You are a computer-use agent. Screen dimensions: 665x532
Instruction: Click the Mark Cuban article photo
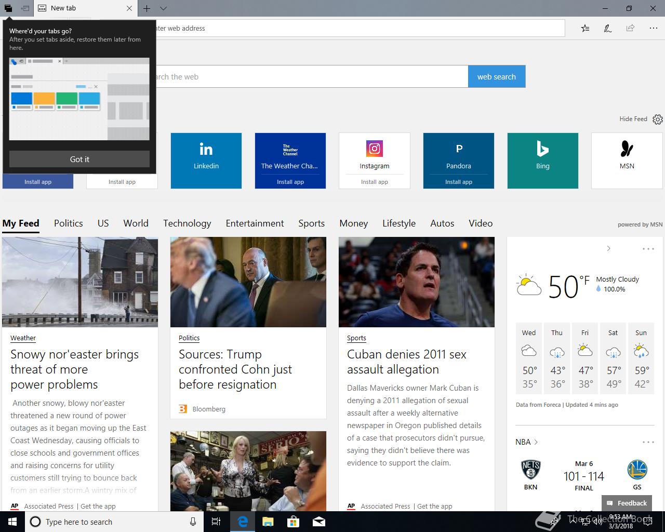(x=417, y=282)
